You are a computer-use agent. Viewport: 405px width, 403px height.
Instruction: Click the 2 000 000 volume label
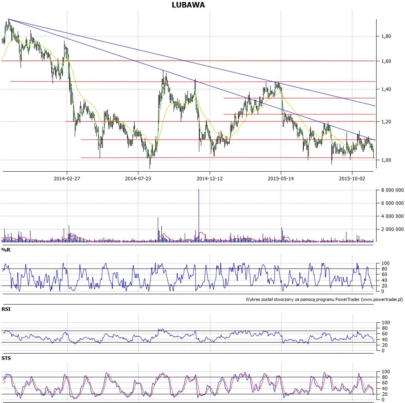(x=392, y=229)
